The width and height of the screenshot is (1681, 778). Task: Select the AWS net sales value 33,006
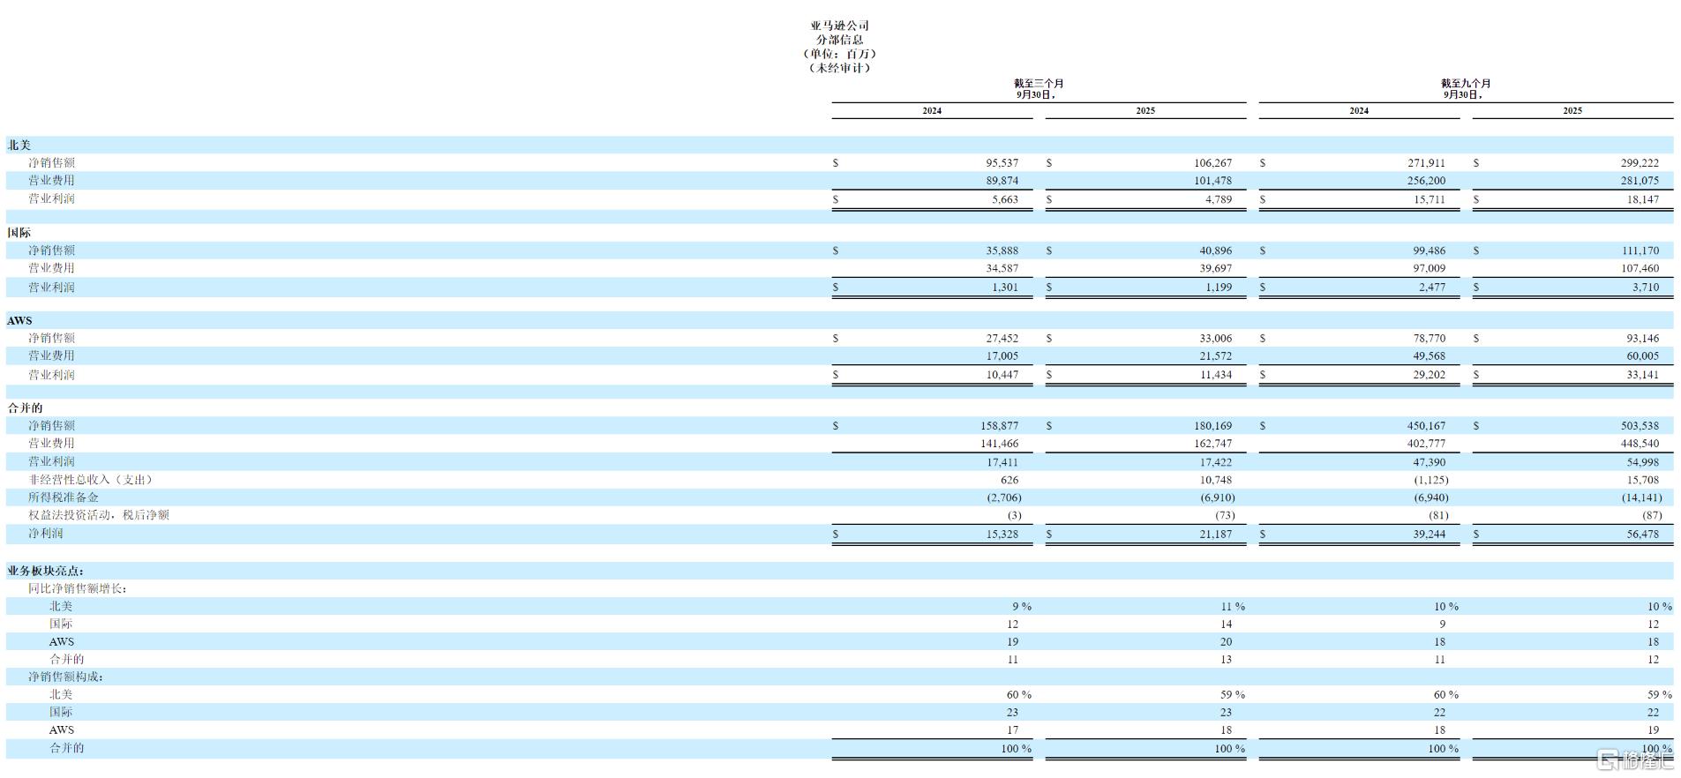point(1215,339)
